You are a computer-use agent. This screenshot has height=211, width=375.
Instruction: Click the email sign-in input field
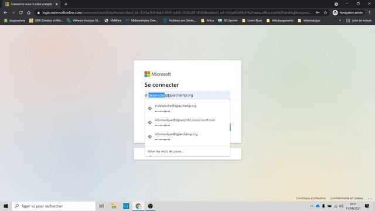187,95
